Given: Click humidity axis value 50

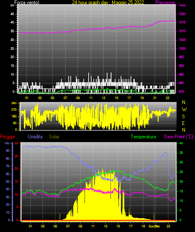Looking at the screenshot, I should (8, 181).
